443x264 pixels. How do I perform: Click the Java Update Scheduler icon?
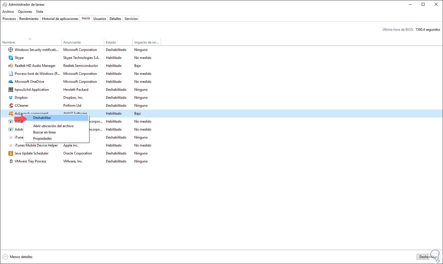pos(11,153)
